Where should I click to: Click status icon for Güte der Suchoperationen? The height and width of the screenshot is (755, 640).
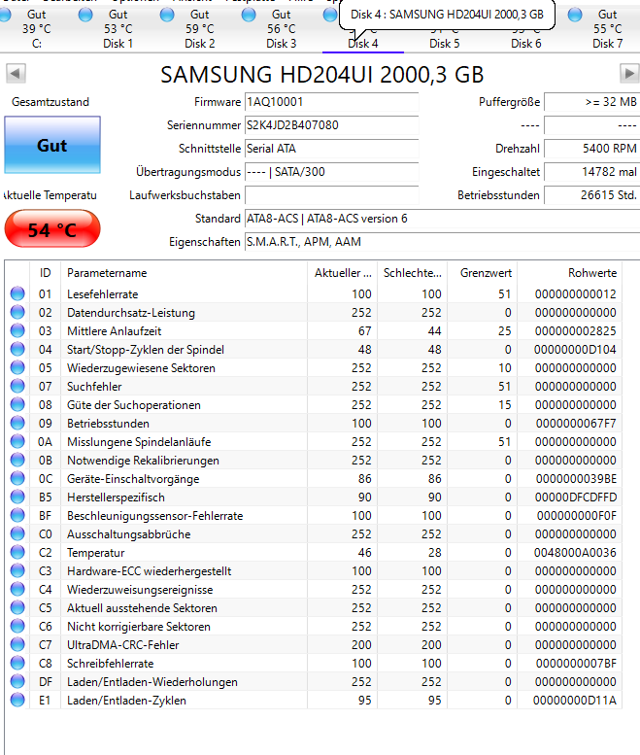(x=17, y=404)
